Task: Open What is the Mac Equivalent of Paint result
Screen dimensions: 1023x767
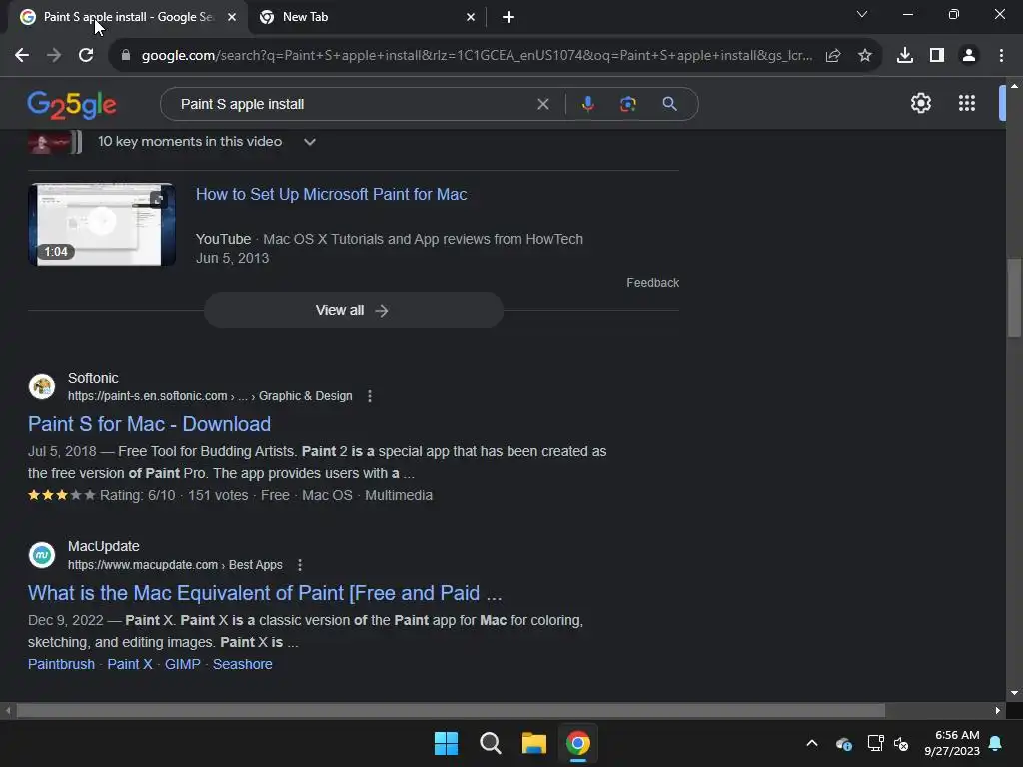Action: [265, 593]
